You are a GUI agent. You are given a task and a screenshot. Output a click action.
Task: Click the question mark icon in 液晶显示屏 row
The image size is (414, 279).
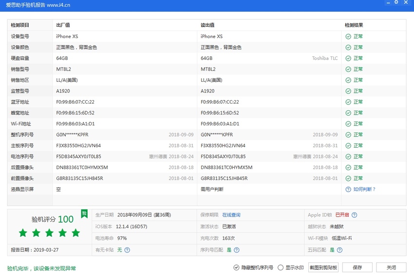pyautogui.click(x=348, y=190)
